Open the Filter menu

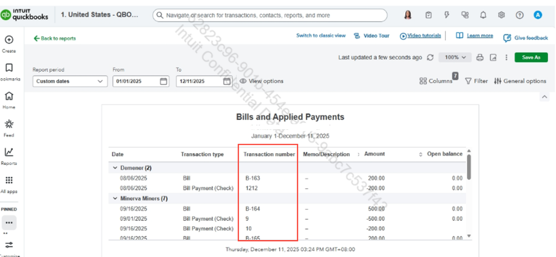(x=476, y=81)
